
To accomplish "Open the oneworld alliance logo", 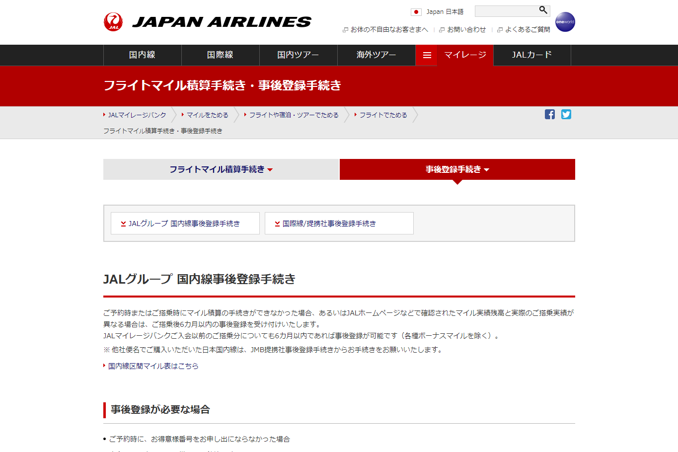I will pos(565,22).
